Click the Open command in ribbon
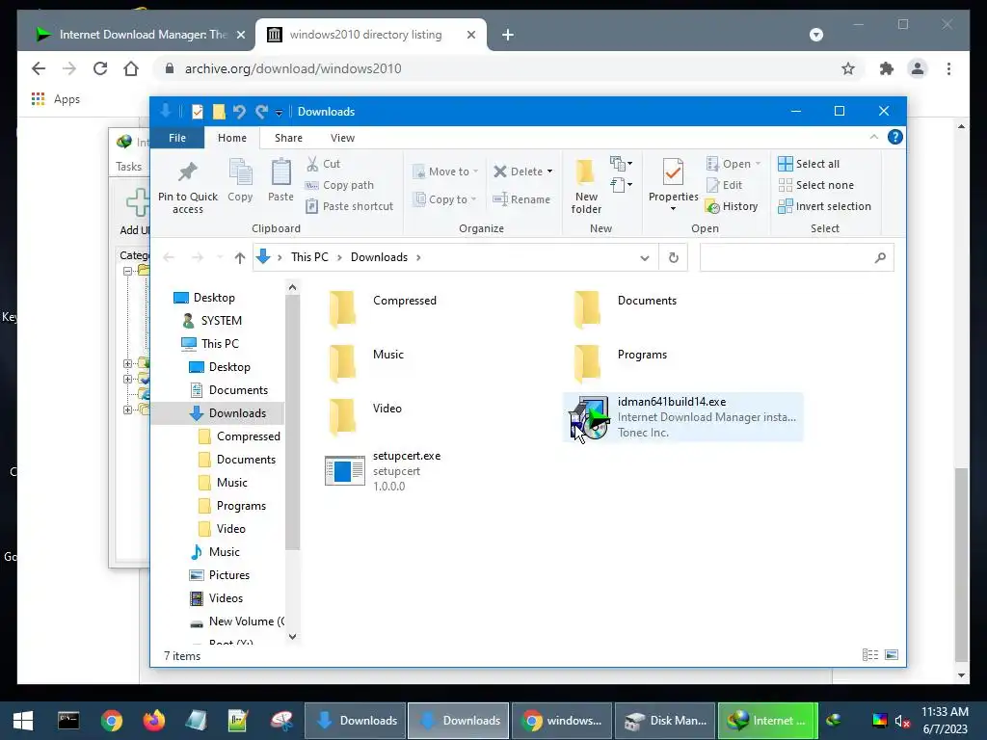This screenshot has width=987, height=740. pos(734,164)
